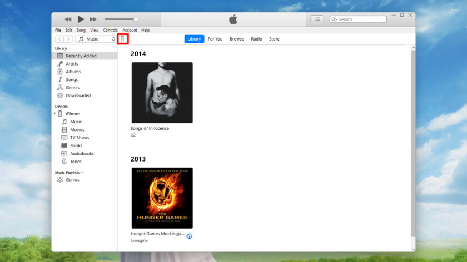Image resolution: width=467 pixels, height=262 pixels.
Task: Show Tones on the iPhone device
Action: (x=76, y=162)
